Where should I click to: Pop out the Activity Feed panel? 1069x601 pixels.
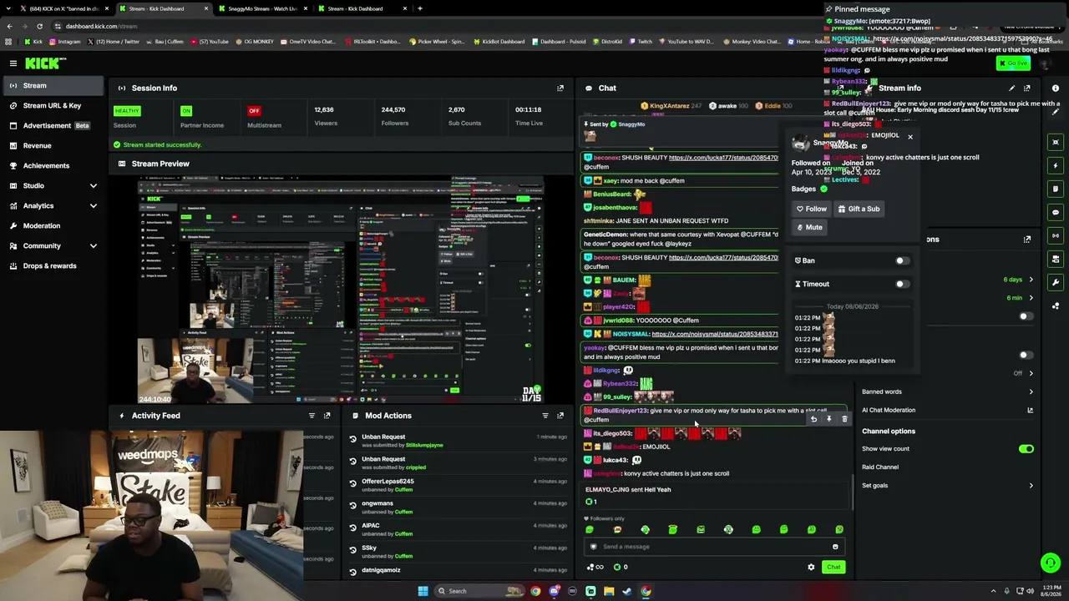[327, 416]
